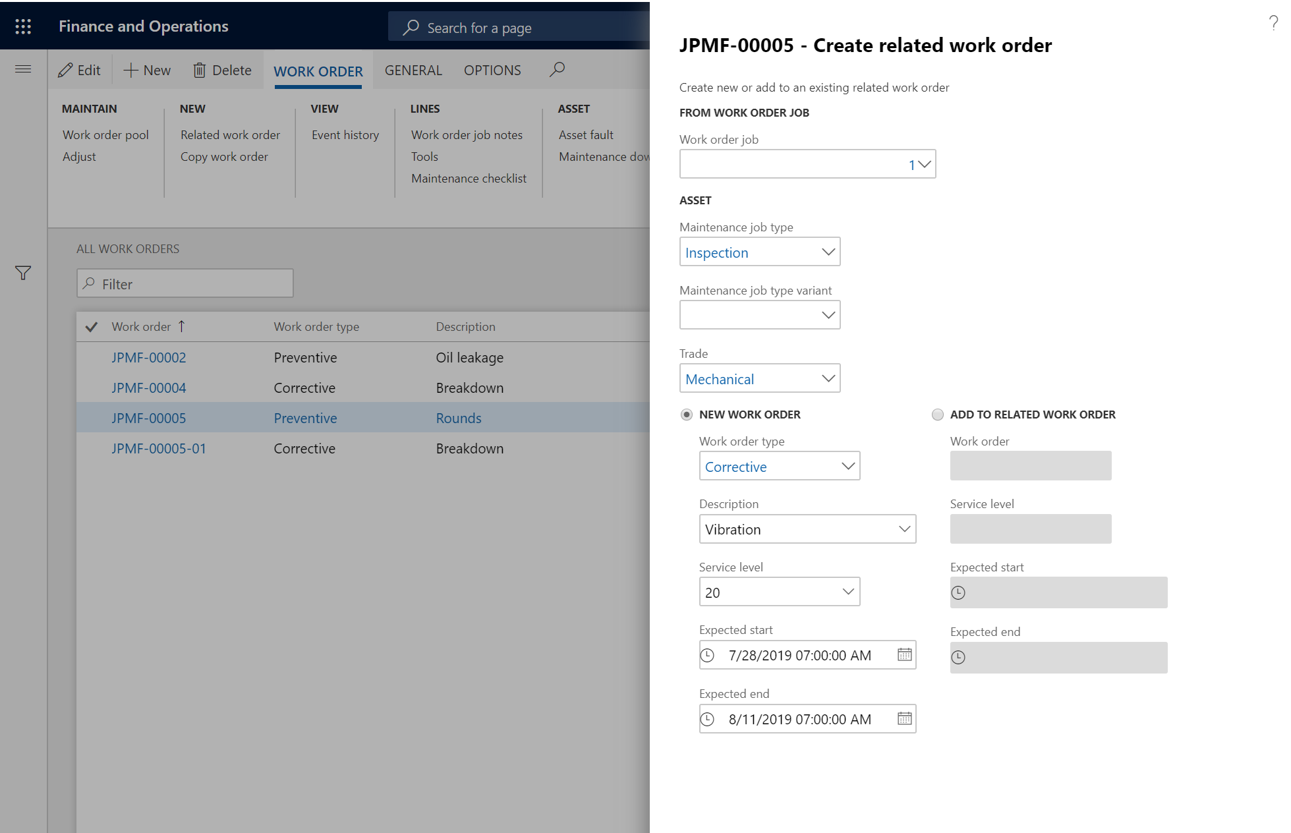Click the Event history icon under VIEW
The image size is (1291, 833).
coord(345,134)
